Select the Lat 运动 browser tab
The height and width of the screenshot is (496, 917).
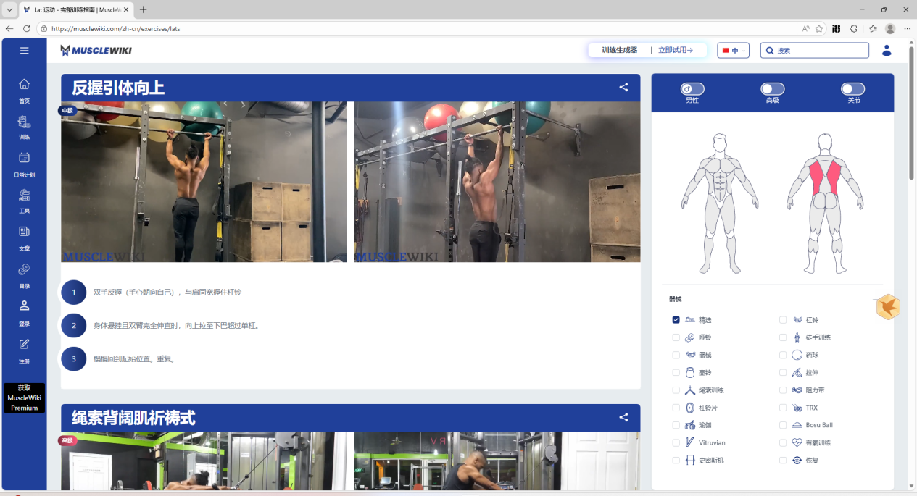(75, 9)
